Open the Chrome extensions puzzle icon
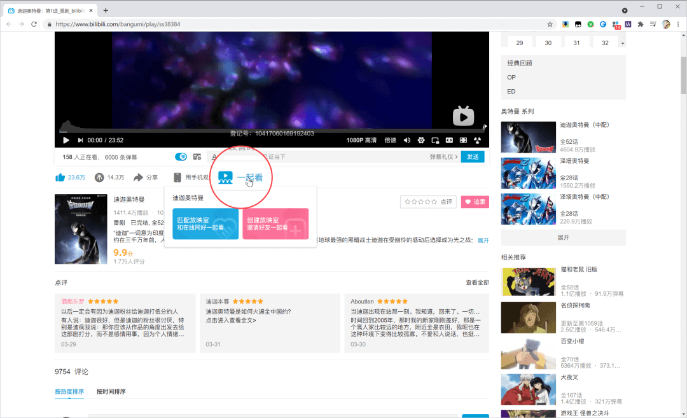Screen dimensions: 687x418 pyautogui.click(x=640, y=24)
